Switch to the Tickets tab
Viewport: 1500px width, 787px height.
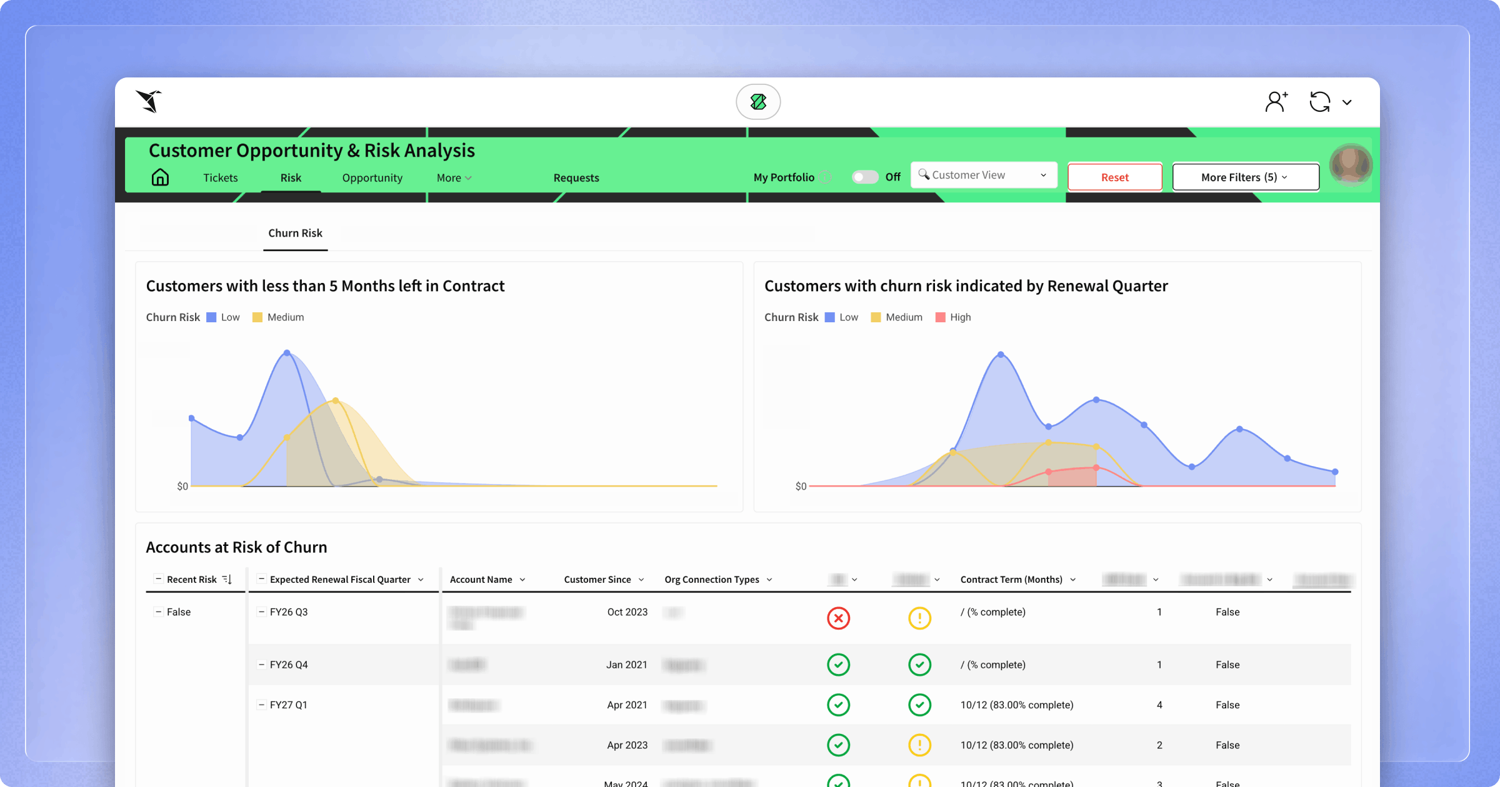click(x=220, y=178)
